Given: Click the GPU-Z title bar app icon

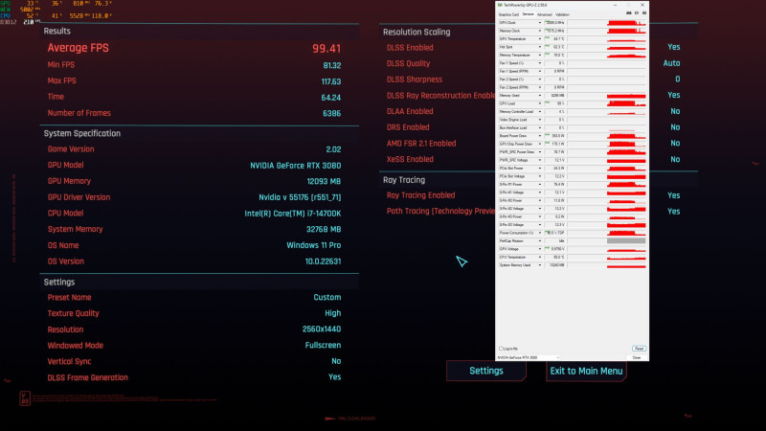Looking at the screenshot, I should click(500, 5).
